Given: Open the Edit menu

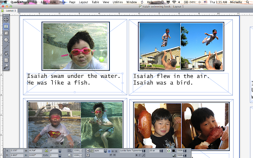Looking at the screenshot, I should (43, 2).
